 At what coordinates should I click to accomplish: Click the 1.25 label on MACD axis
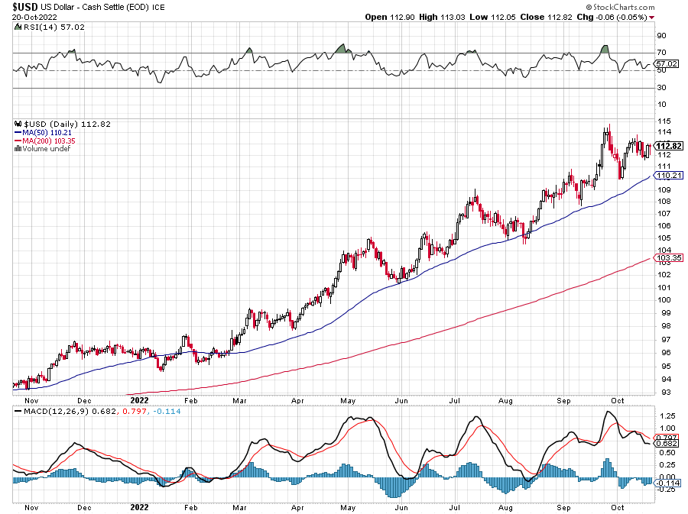[667, 415]
